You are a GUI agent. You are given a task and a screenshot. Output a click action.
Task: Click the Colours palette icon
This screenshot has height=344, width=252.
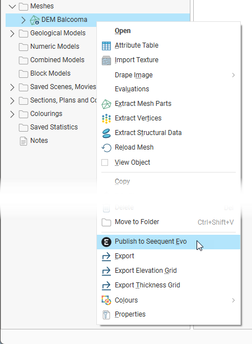tap(106, 300)
